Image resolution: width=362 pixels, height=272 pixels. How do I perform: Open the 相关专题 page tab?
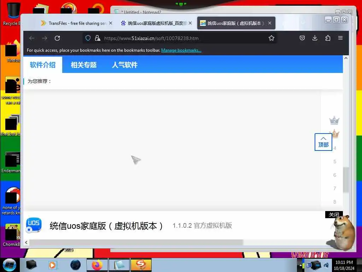(x=83, y=65)
